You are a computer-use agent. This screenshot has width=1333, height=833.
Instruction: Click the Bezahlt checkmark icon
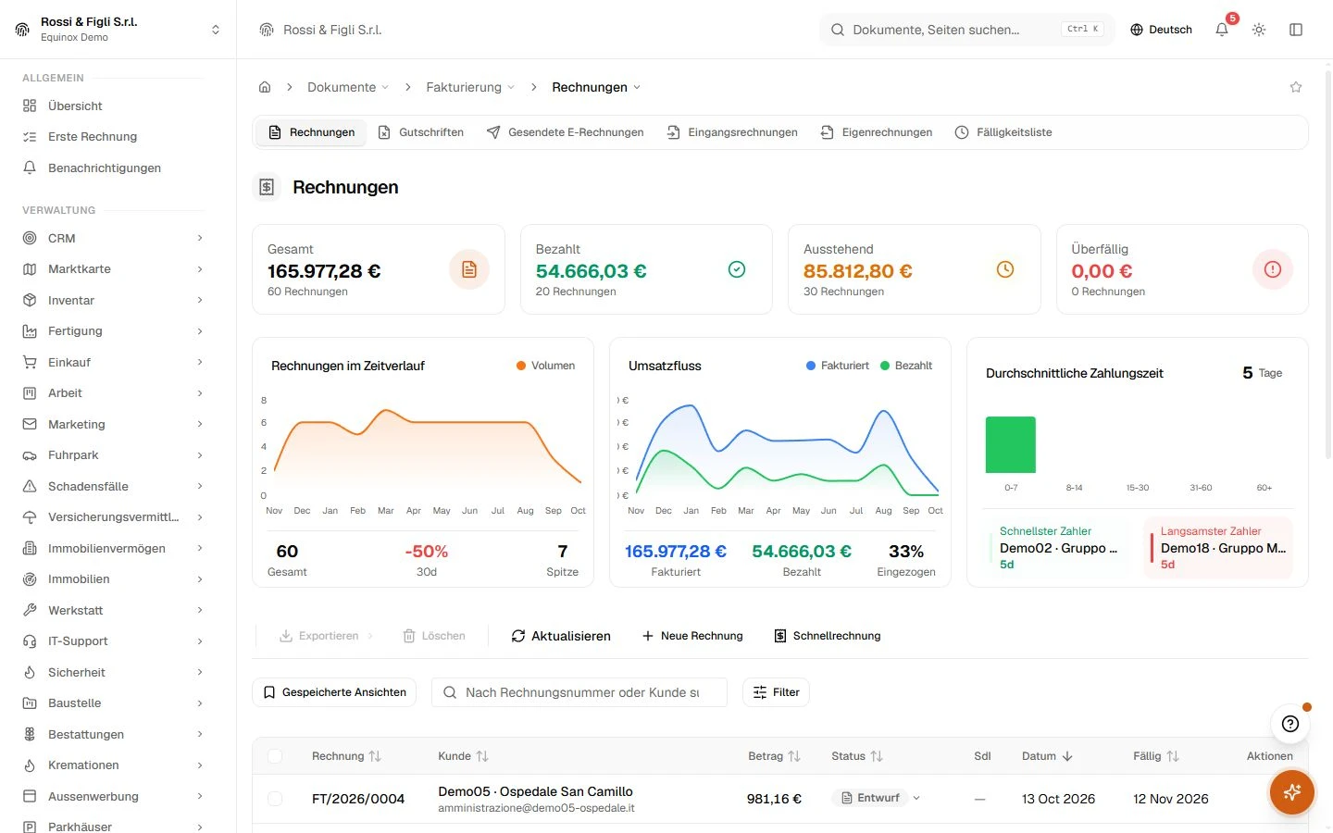point(737,269)
